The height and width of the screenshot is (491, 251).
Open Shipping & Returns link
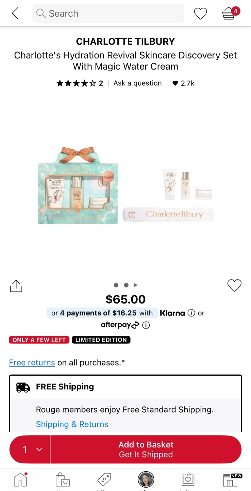click(x=72, y=424)
